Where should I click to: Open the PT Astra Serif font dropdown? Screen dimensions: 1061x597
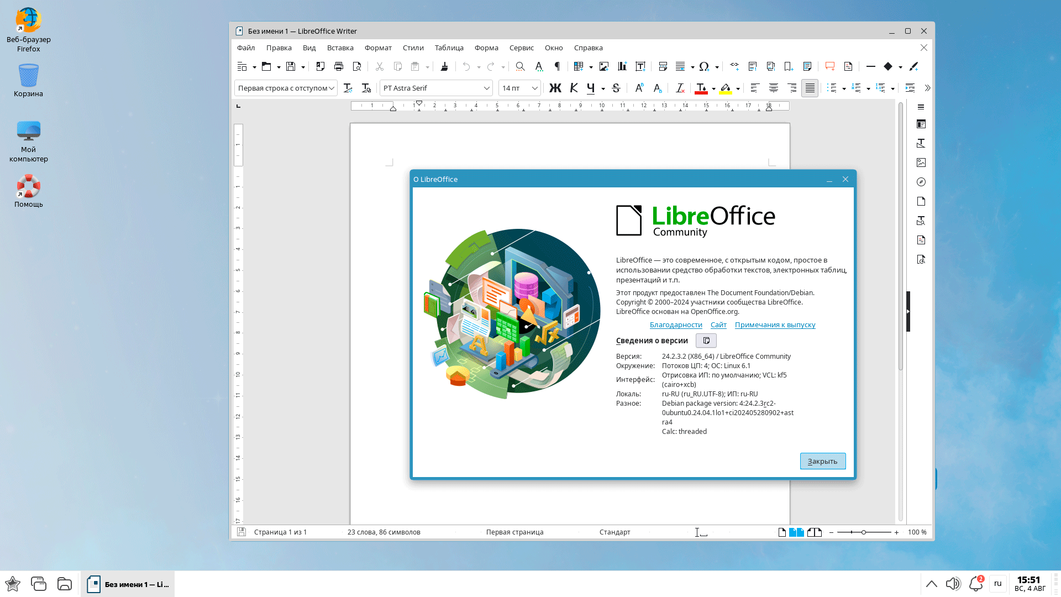pos(486,88)
